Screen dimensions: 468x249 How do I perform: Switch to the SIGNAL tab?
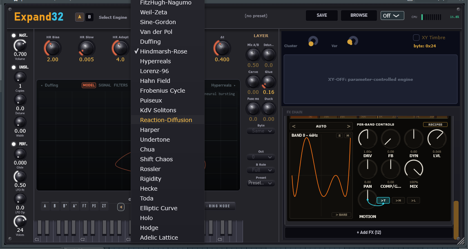pos(105,85)
